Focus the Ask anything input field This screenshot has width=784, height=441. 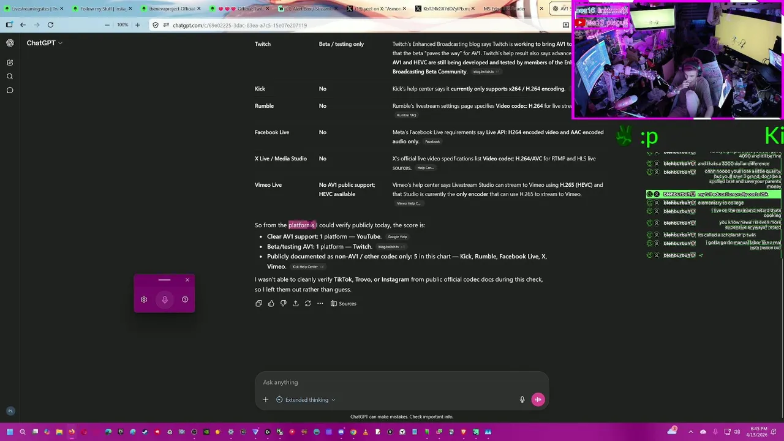402,382
